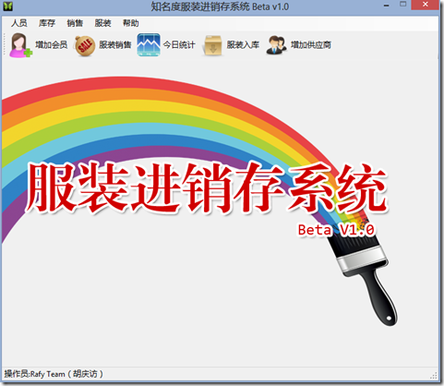Screen dimensions: 444x386
Task: Click the 增加供应商 text label
Action: [311, 45]
